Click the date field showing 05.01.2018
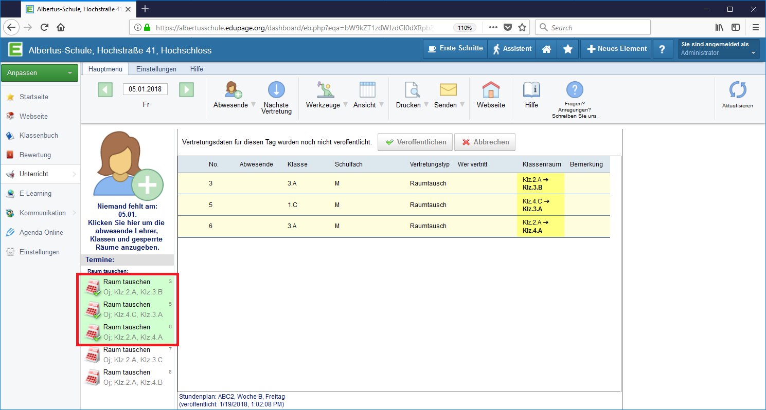This screenshot has height=410, width=766. coord(145,89)
